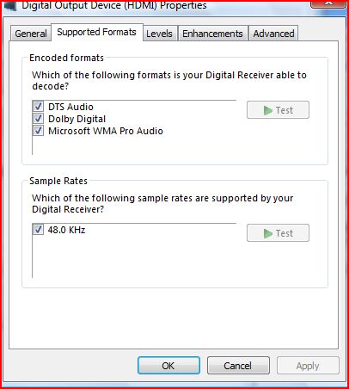This screenshot has width=349, height=389.
Task: Click the Apply button
Action: click(308, 366)
